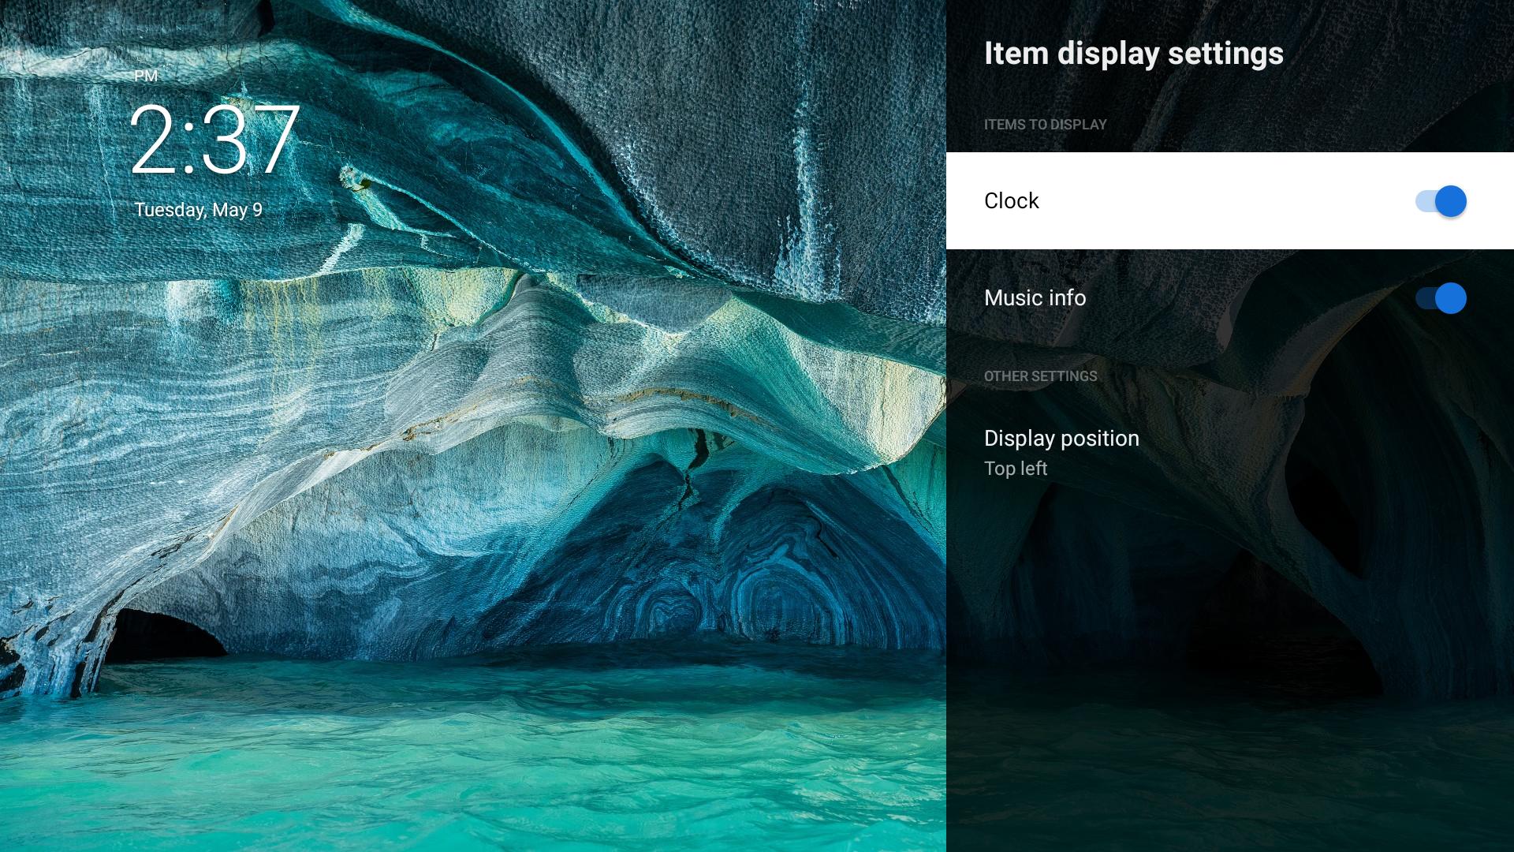Click the 'Top left' position value
The image size is (1514, 852).
1015,469
